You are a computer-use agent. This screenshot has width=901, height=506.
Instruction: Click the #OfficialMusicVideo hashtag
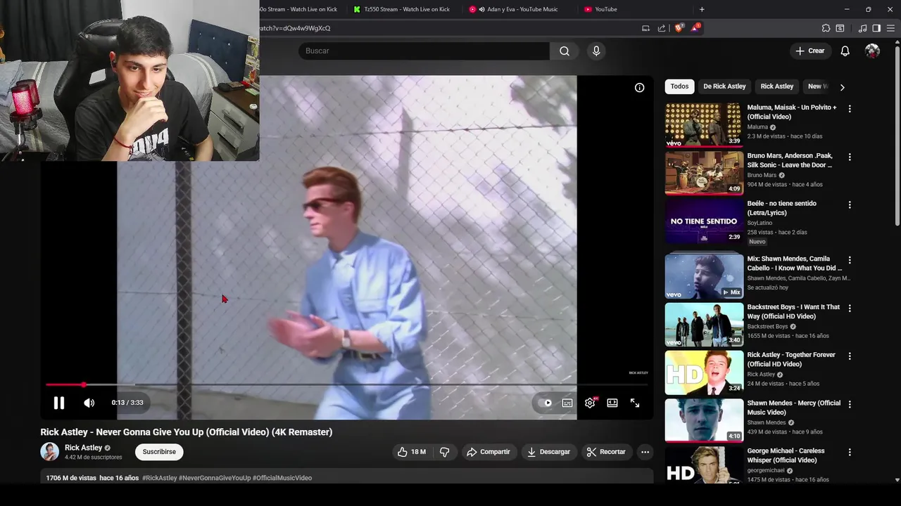(282, 478)
